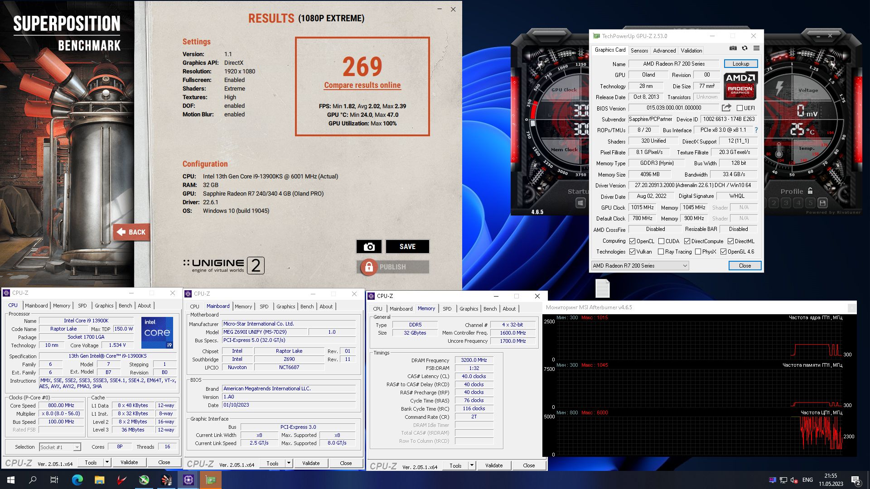Toggle the OpenGL 4.6 checkbox
This screenshot has width=870, height=489.
click(x=723, y=252)
